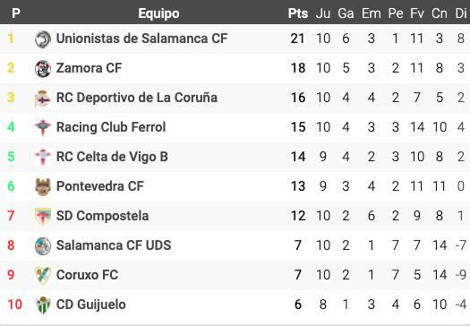Click the Salamanca CF UDS crest icon
This screenshot has width=470, height=326.
[43, 246]
